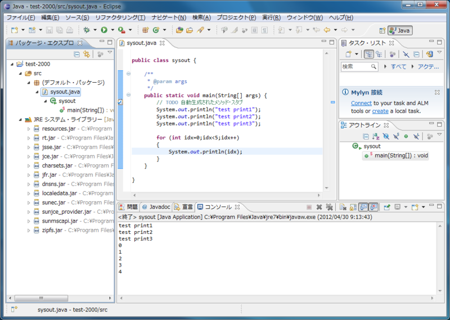Toggle Hide Fields in Outline view
The width and height of the screenshot is (450, 320).
(386, 136)
